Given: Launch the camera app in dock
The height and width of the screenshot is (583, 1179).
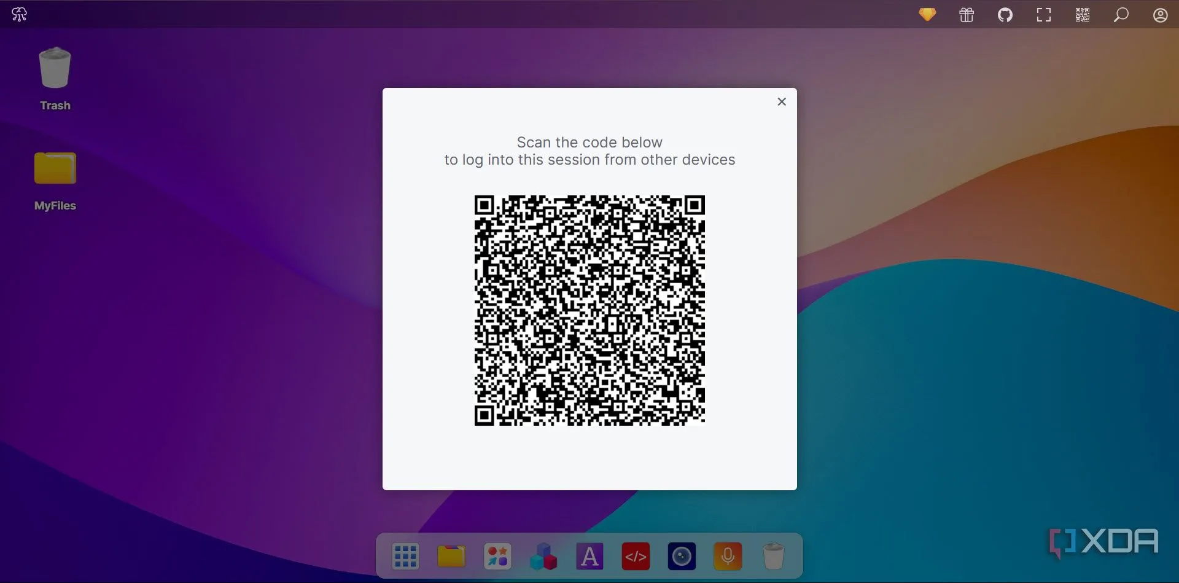Looking at the screenshot, I should click(682, 557).
